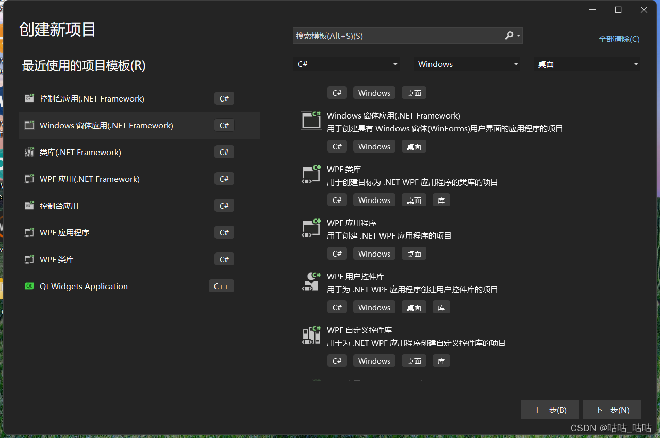Choose Windows 窗体应用(.NET Framework) title in results

click(x=393, y=115)
